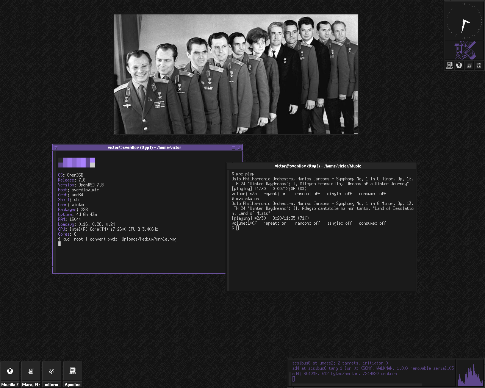Open the ttyp1 window menu triangle
Viewport: 485px width, 388px height.
(56, 148)
